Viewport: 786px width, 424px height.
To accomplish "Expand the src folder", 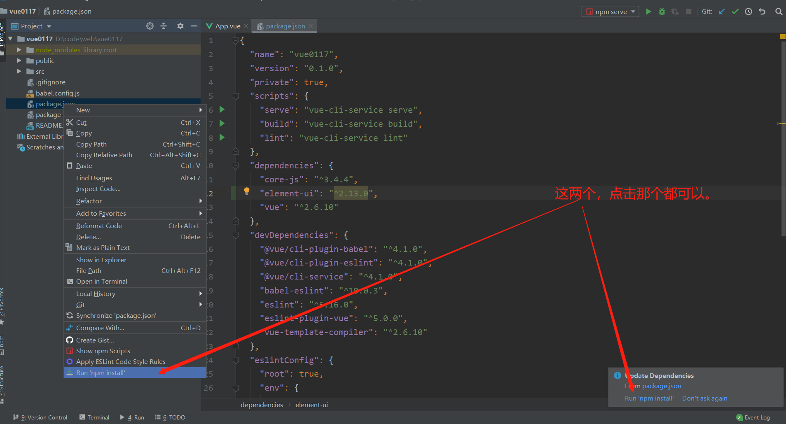I will coord(19,71).
